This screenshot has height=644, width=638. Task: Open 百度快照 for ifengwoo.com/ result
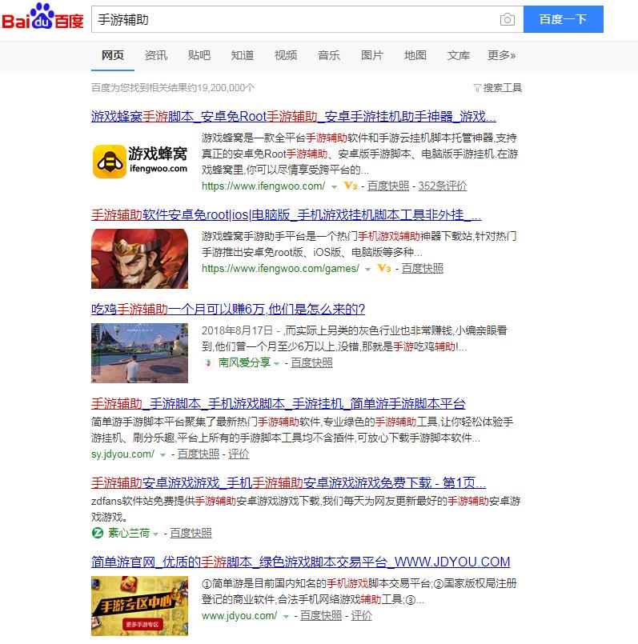pyautogui.click(x=388, y=186)
